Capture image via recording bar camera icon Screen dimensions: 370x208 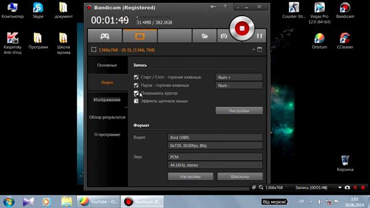pos(347,187)
